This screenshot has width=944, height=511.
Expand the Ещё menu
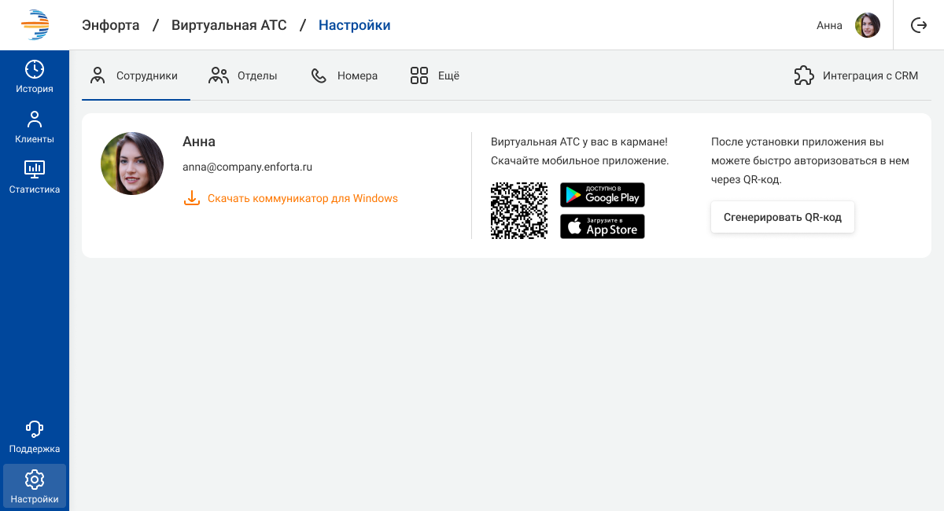pyautogui.click(x=435, y=76)
